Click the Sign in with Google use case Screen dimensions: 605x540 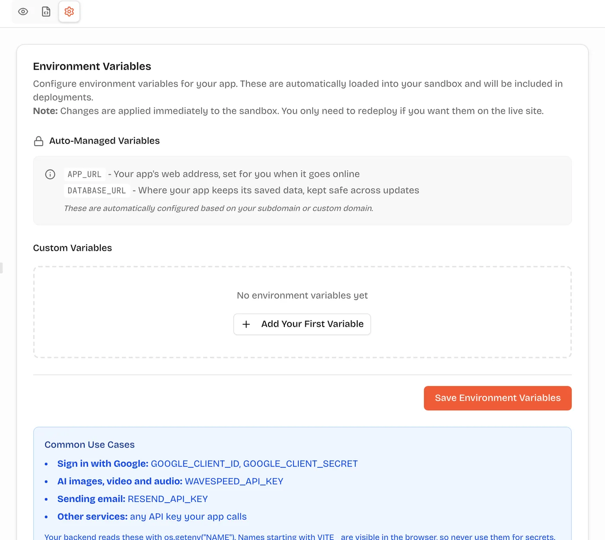pos(207,463)
